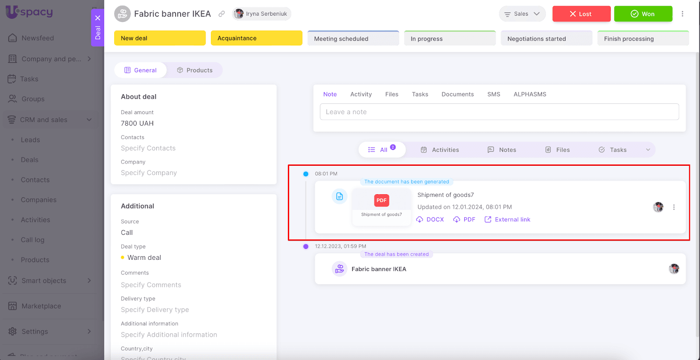The image size is (700, 360).
Task: Click the copy link icon beside deal title
Action: coord(222,14)
